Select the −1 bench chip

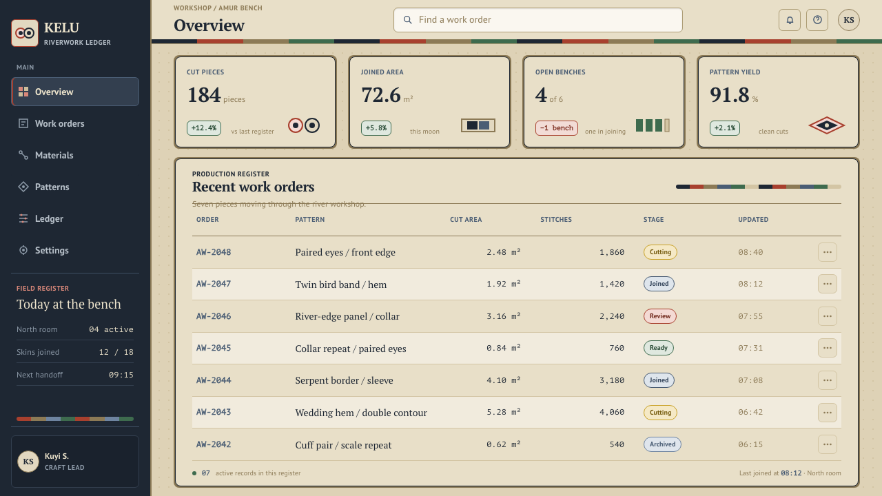point(557,128)
